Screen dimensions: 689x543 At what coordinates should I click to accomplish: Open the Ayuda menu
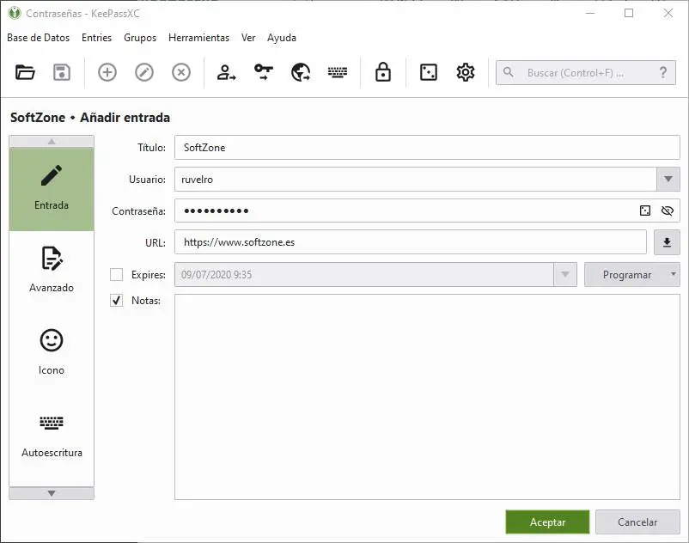(282, 38)
